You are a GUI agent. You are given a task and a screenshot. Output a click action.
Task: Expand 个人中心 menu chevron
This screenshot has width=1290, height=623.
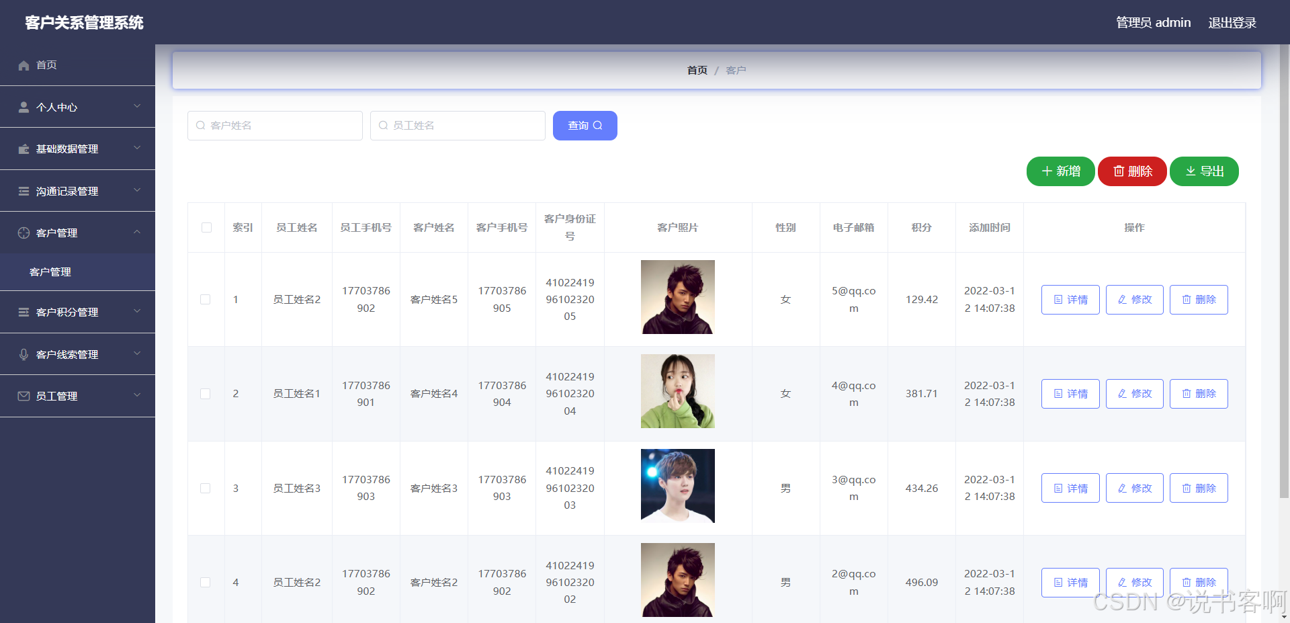pyautogui.click(x=137, y=106)
